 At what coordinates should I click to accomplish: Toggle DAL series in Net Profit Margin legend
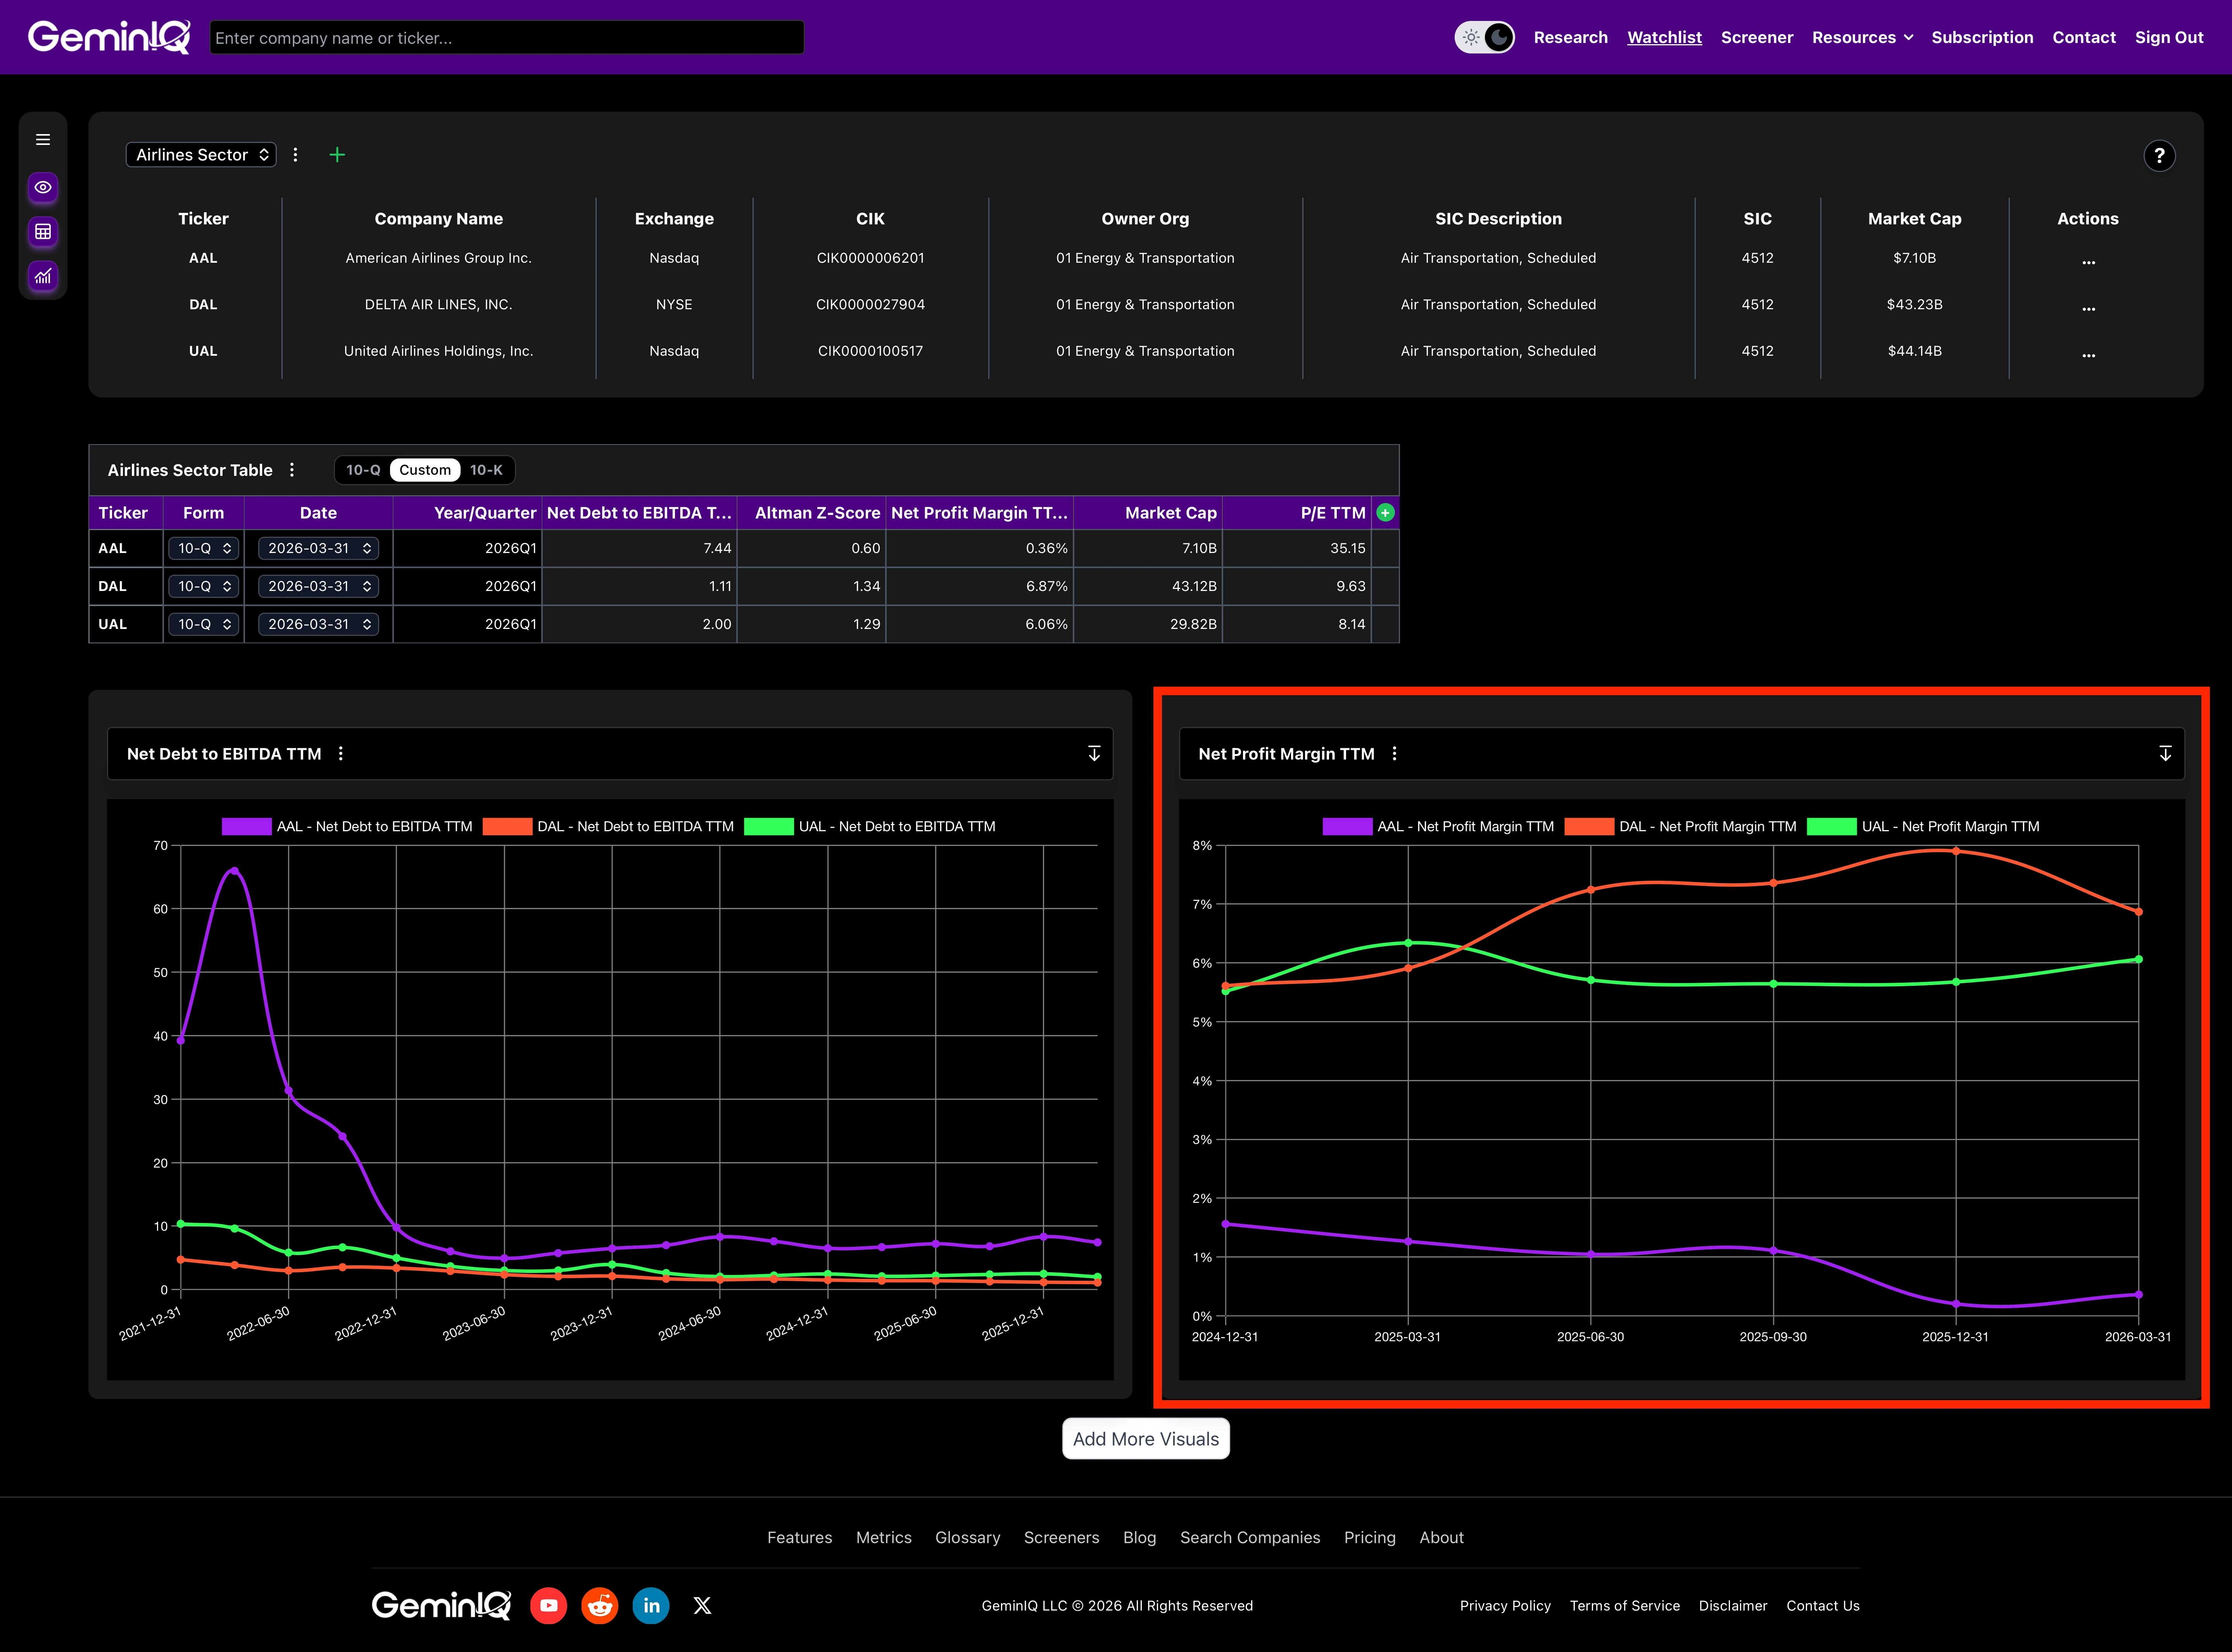pyautogui.click(x=1681, y=827)
